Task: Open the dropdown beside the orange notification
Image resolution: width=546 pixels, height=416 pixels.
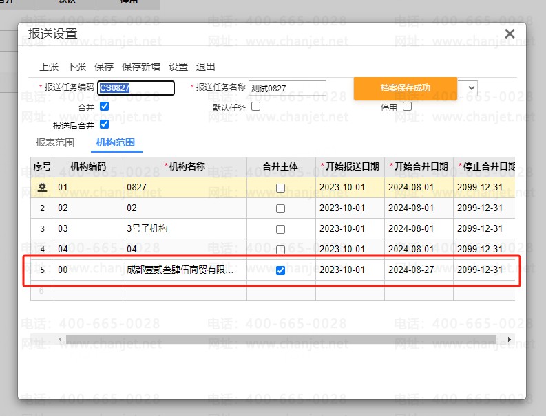Action: pos(470,87)
